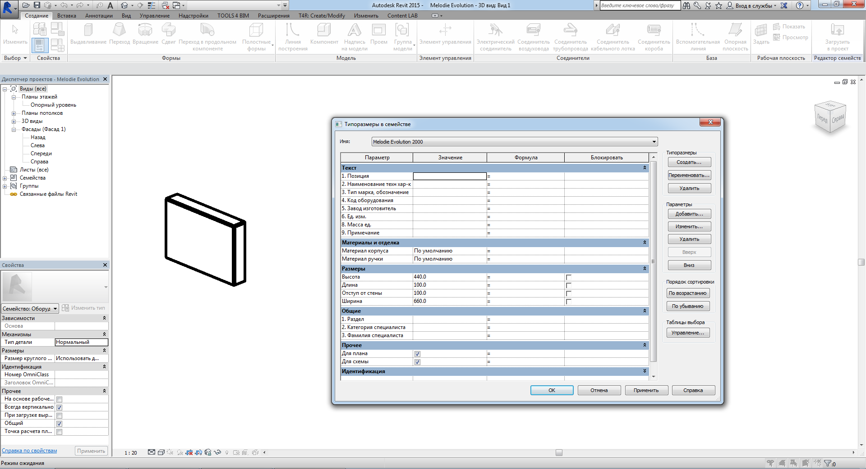Click the Switch Windows icon

(x=176, y=5)
